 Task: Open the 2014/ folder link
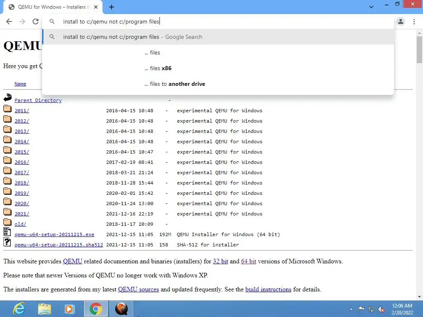[22, 142]
